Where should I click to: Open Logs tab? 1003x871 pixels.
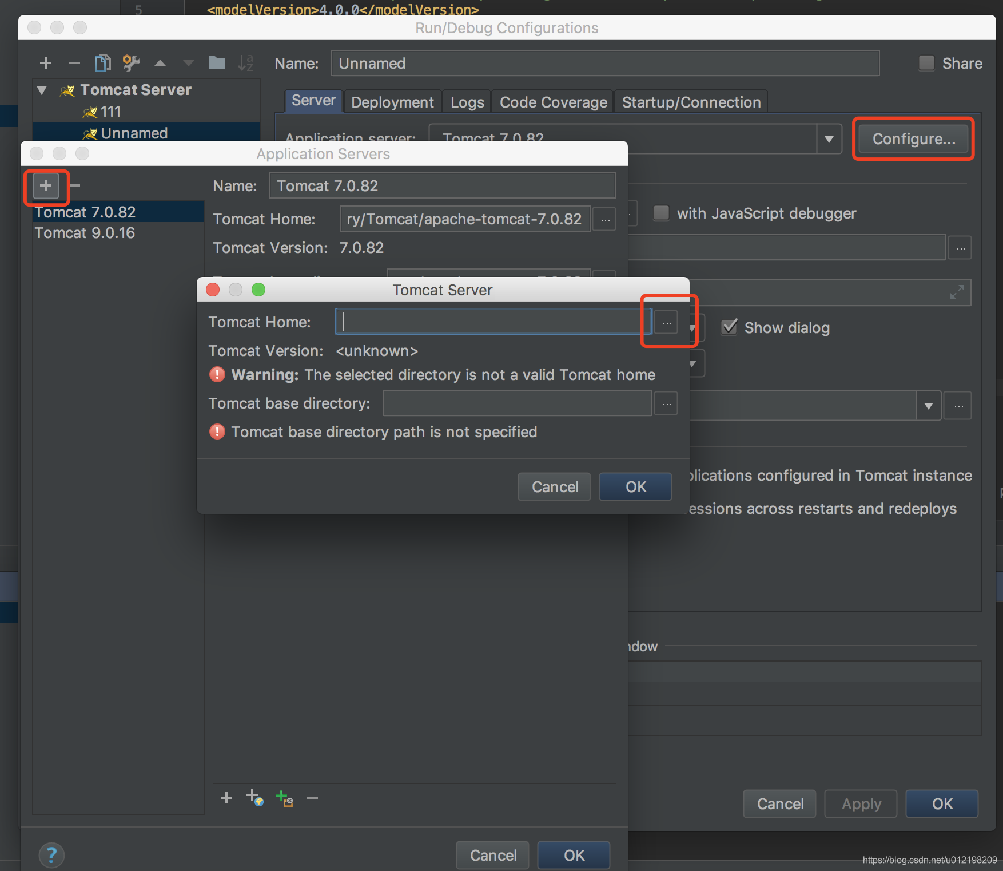[x=467, y=102]
